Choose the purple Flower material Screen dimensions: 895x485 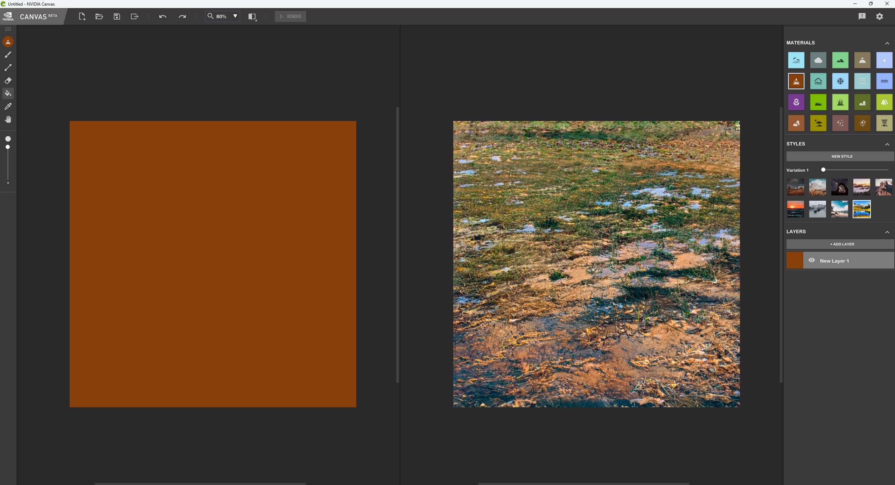pyautogui.click(x=796, y=102)
